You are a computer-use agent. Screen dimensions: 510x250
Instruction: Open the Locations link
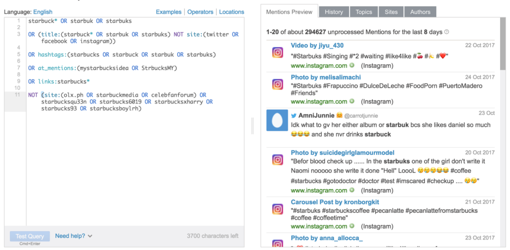point(232,12)
